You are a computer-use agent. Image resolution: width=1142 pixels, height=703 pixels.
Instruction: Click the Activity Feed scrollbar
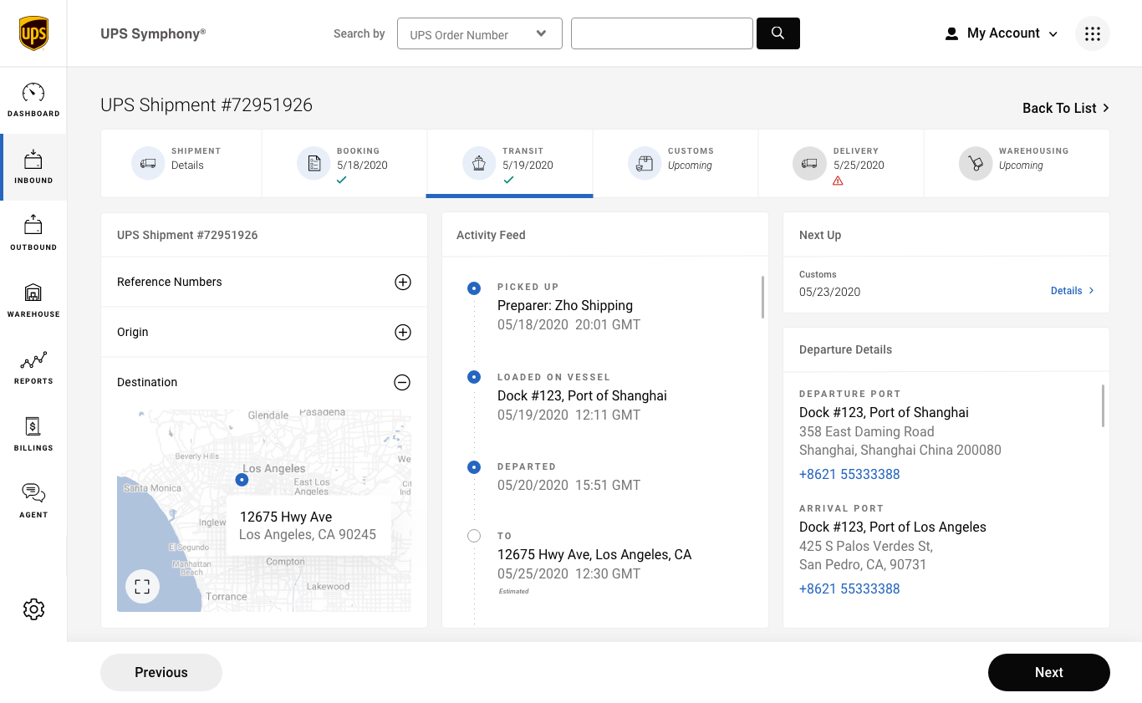click(762, 298)
